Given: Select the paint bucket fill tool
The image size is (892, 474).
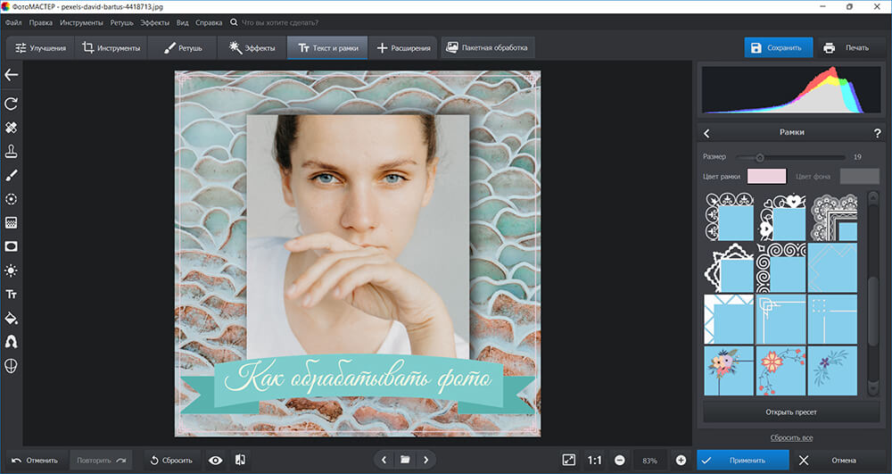Looking at the screenshot, I should pyautogui.click(x=12, y=318).
